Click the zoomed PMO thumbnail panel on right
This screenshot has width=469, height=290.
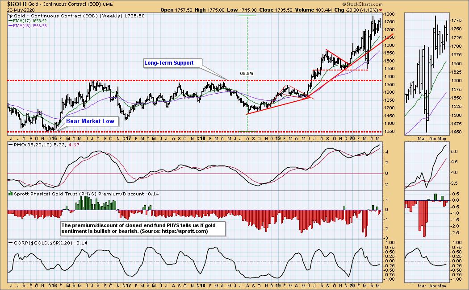click(427, 166)
